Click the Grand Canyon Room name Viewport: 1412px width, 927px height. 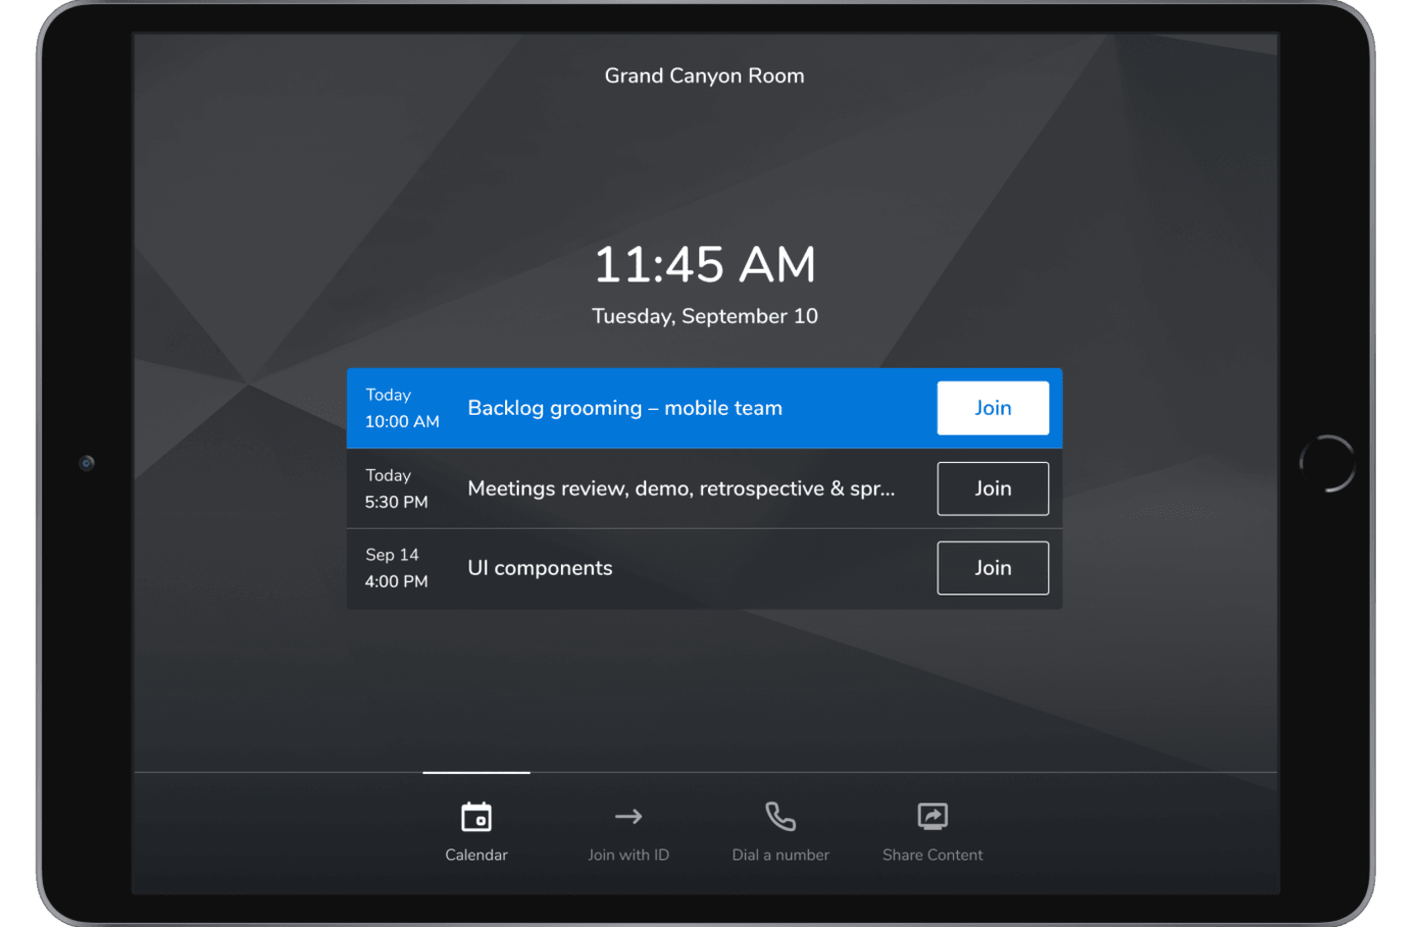704,76
